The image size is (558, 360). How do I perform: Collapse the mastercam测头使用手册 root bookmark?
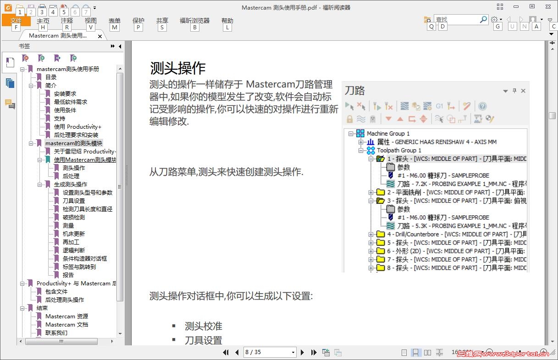click(22, 69)
